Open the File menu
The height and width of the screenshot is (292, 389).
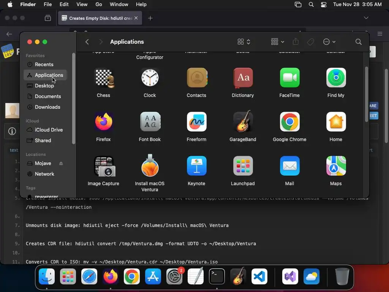pos(47,5)
